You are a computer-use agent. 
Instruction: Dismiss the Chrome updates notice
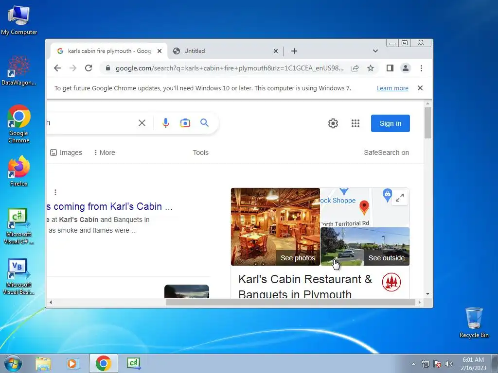click(x=420, y=88)
